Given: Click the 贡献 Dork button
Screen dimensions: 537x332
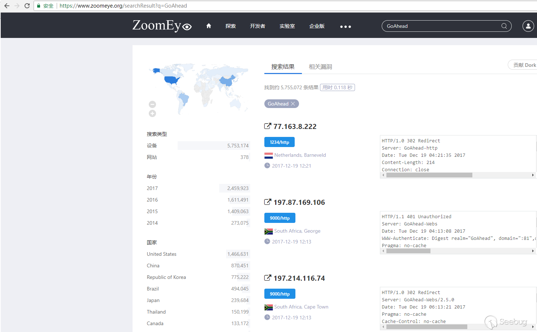Looking at the screenshot, I should pos(523,65).
